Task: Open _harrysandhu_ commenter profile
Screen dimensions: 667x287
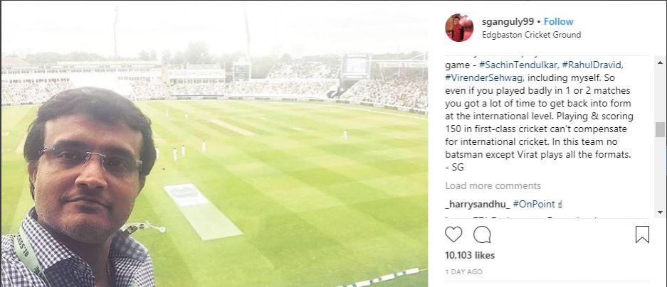Action: 476,204
